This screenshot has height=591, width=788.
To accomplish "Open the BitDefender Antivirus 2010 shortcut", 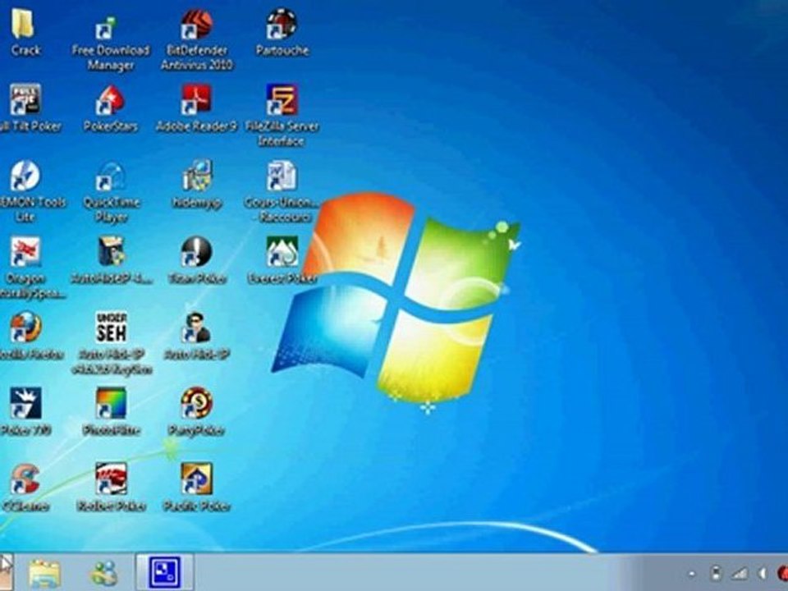I will click(196, 24).
